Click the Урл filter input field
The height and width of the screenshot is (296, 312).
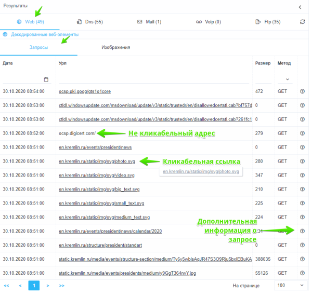tap(154, 79)
